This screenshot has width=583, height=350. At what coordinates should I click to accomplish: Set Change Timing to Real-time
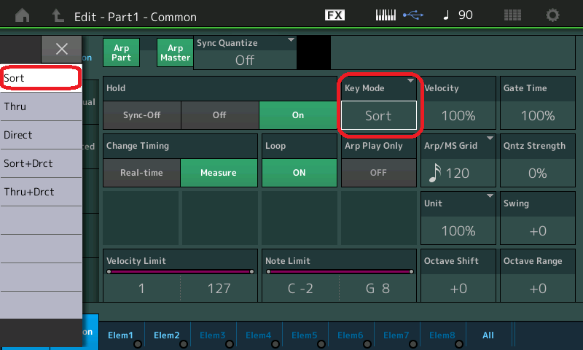(142, 173)
